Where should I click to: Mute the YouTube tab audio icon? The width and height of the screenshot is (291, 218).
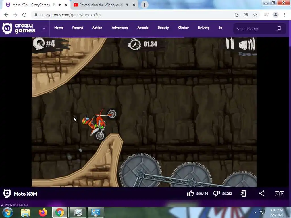(128, 5)
